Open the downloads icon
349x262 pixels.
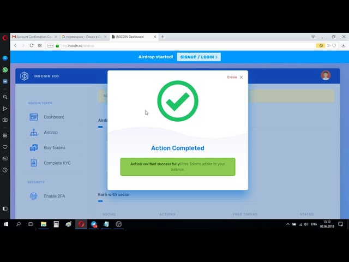point(344,45)
